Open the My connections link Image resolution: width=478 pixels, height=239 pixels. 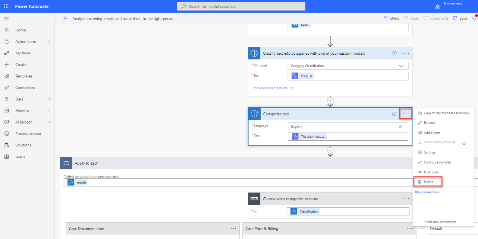(x=427, y=192)
